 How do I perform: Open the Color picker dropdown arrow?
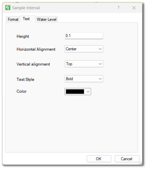(88, 92)
